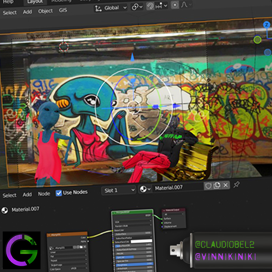
Task: Click the green Y axis gizmo ball
Action: tap(257, 40)
